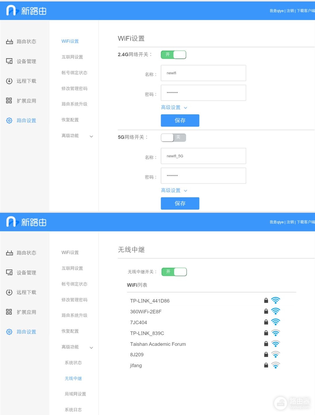Viewport: 315px width, 415px height.
Task: Click lock icon for jifang network
Action: click(x=266, y=365)
